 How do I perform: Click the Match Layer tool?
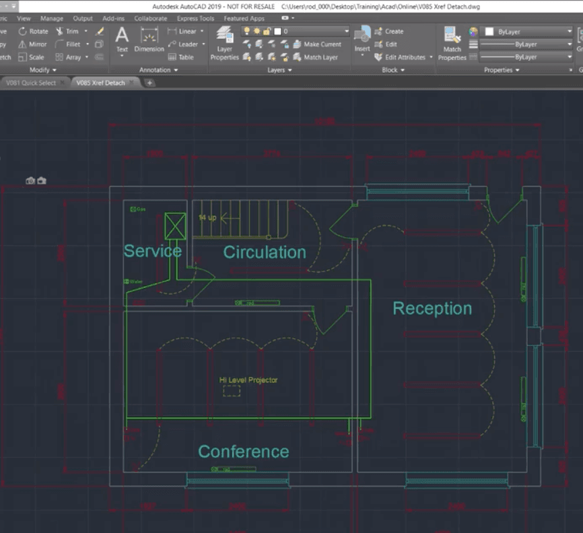pyautogui.click(x=315, y=57)
